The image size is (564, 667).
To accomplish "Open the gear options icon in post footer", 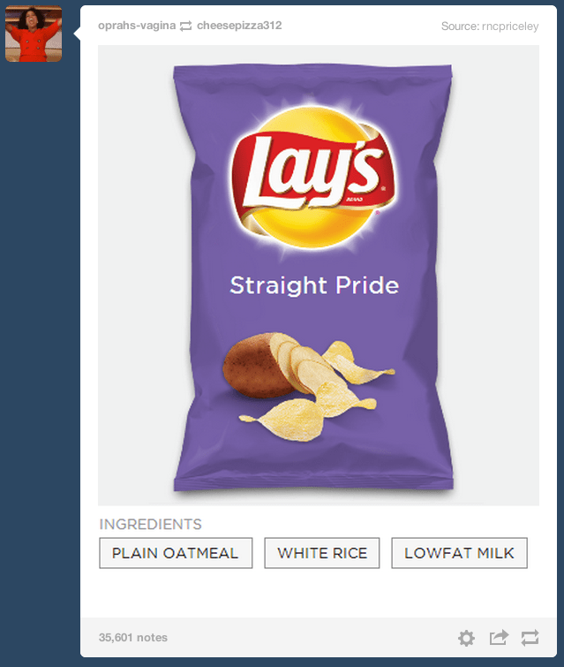I will pos(466,638).
